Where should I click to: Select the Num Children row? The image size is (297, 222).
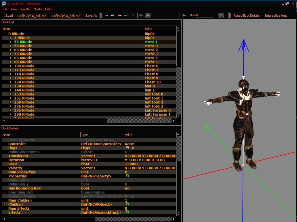pos(89,200)
